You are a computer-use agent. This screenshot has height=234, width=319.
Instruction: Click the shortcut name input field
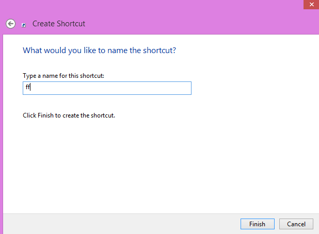(107, 88)
